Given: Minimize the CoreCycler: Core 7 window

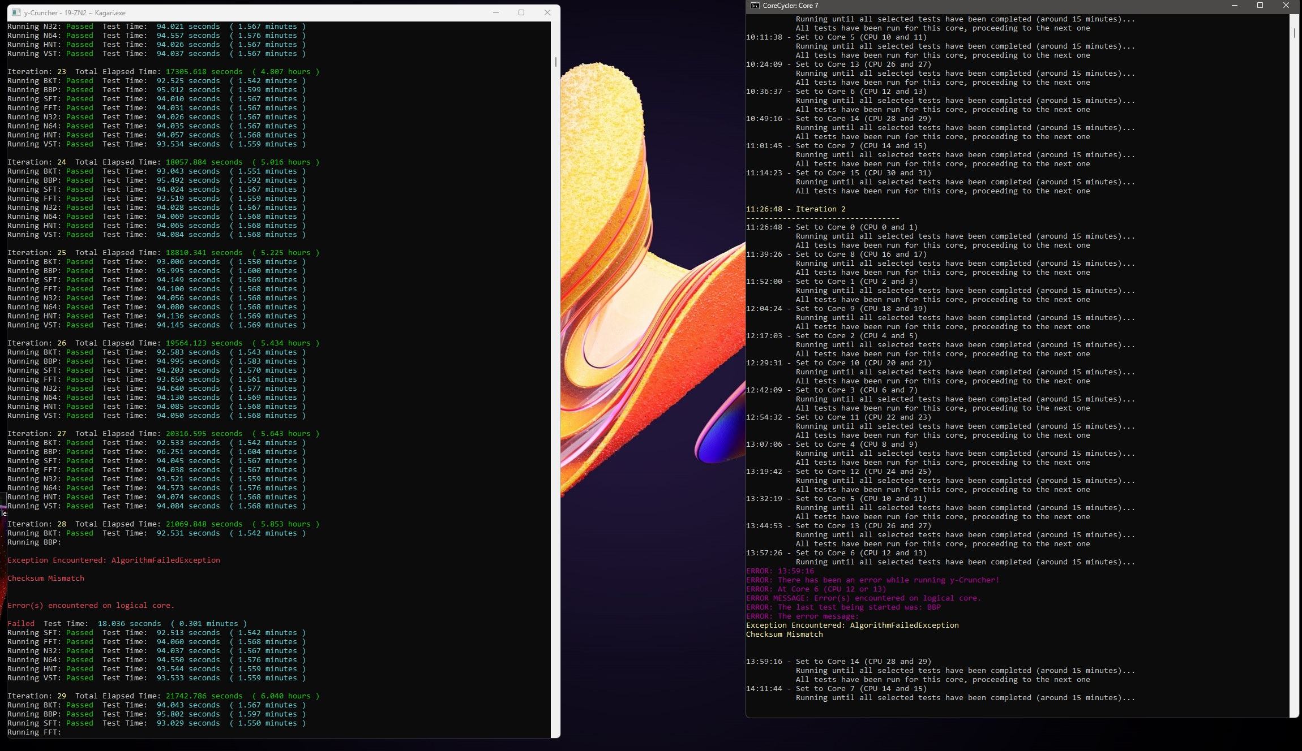Looking at the screenshot, I should 1235,6.
